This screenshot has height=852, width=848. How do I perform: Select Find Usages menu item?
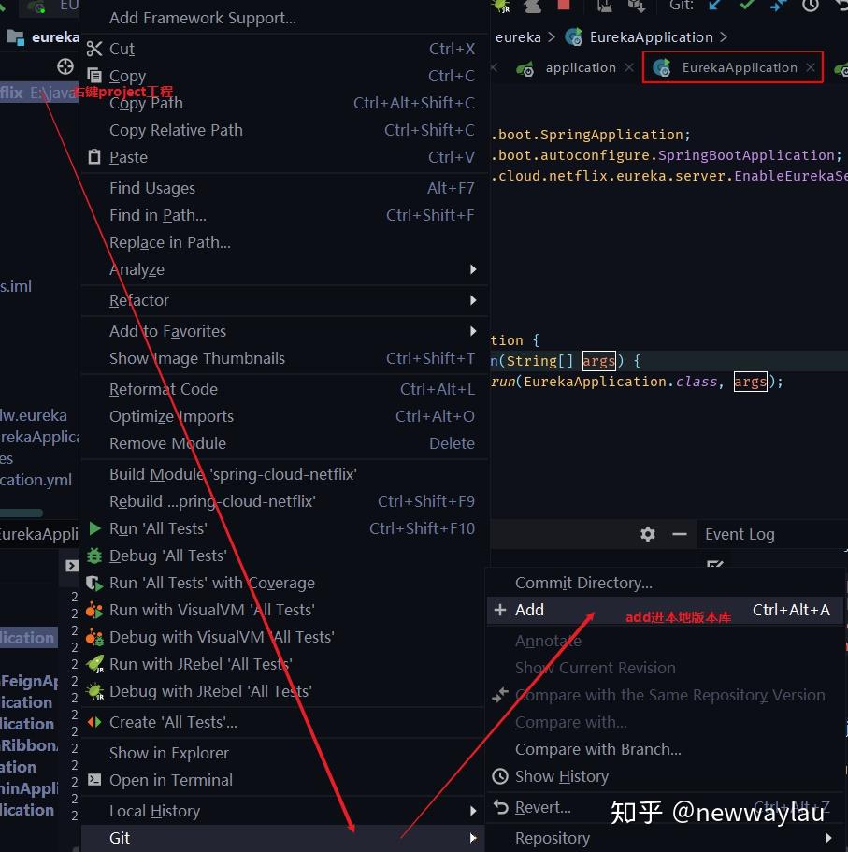click(284, 189)
